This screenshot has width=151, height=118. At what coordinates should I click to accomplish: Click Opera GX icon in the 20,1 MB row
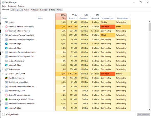[6, 31]
